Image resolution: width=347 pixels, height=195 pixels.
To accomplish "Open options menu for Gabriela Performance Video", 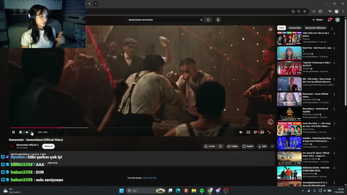I will 334,63.
